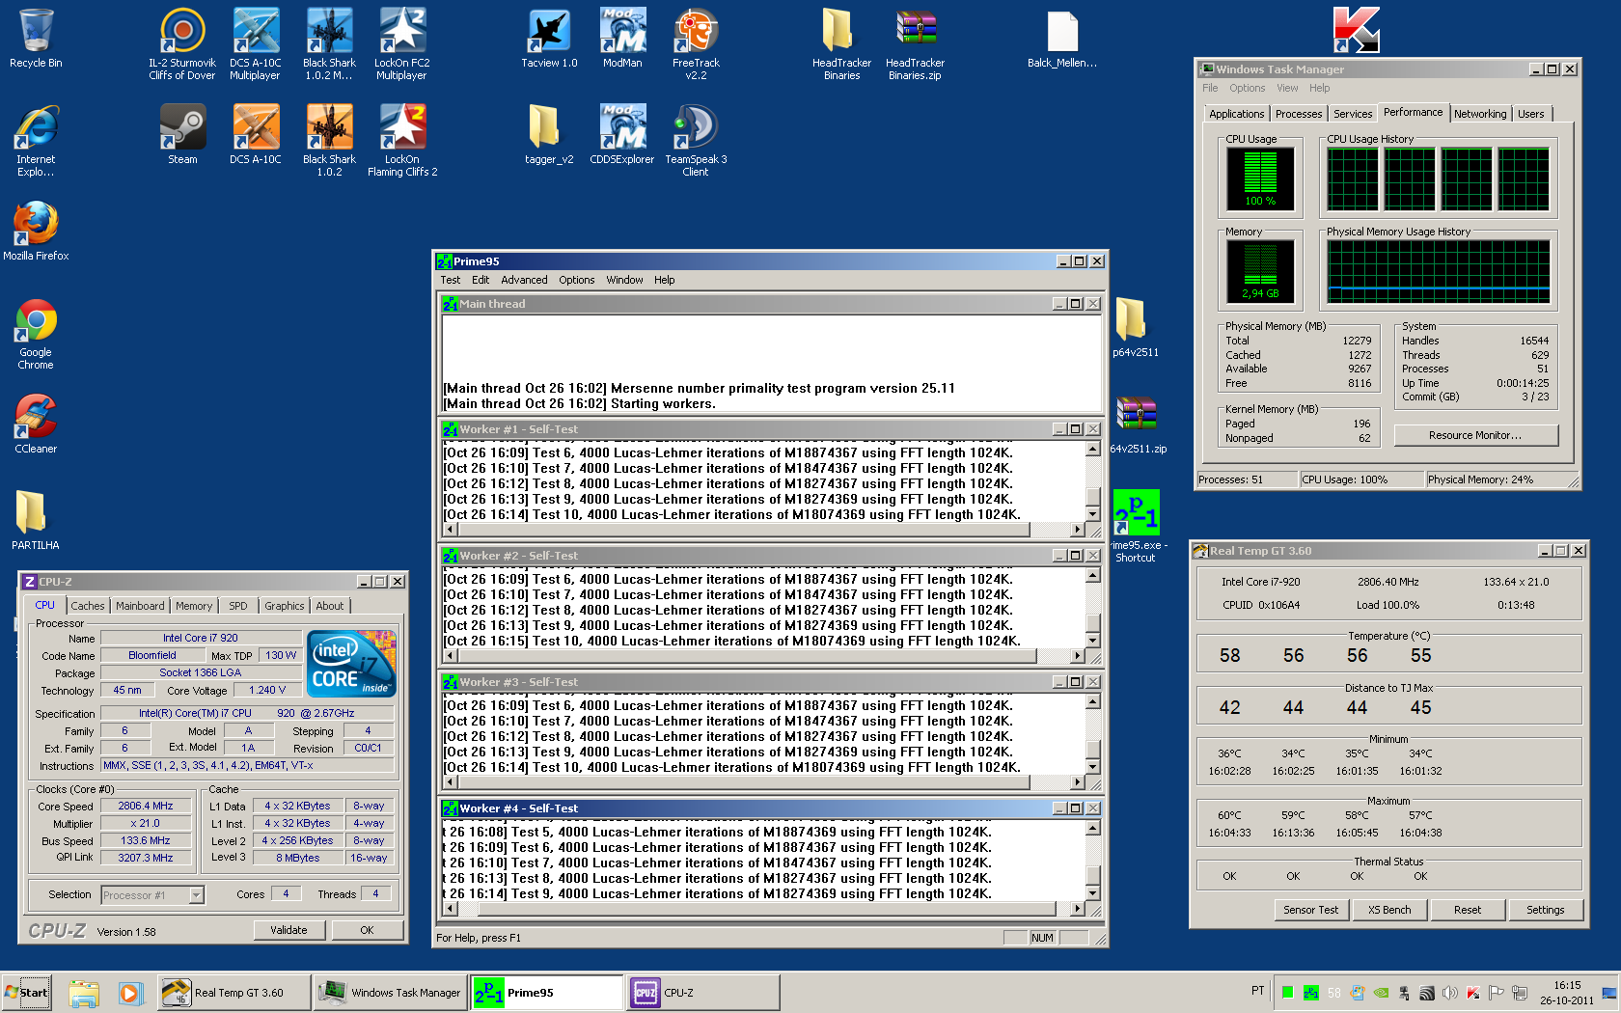Click the Resource Monitor button

coord(1475,435)
